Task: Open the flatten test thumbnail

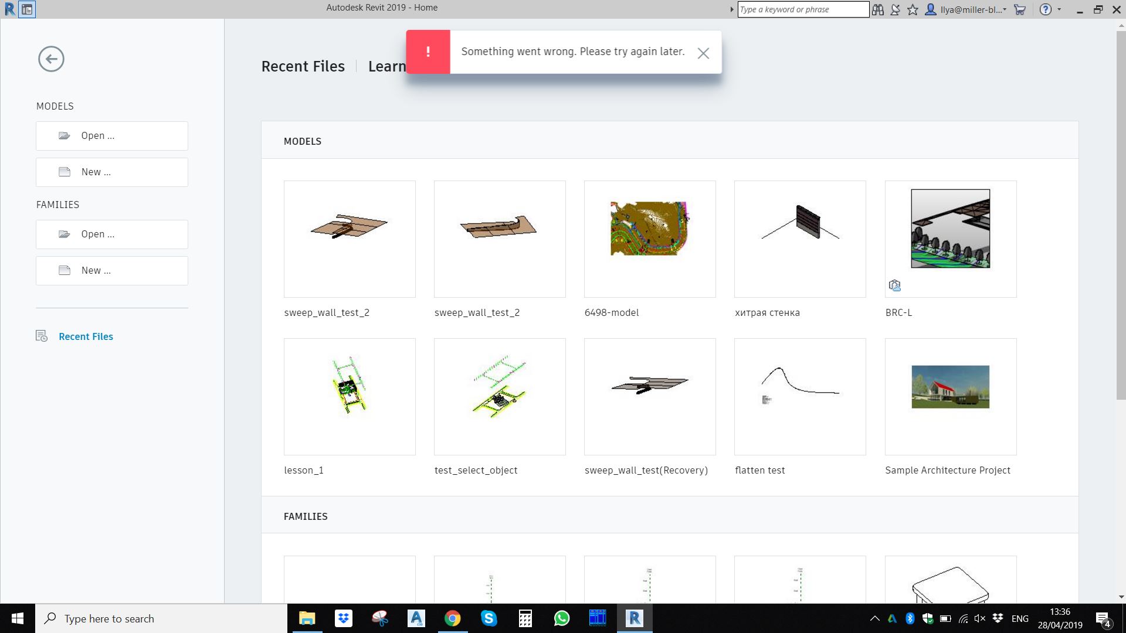Action: [800, 397]
